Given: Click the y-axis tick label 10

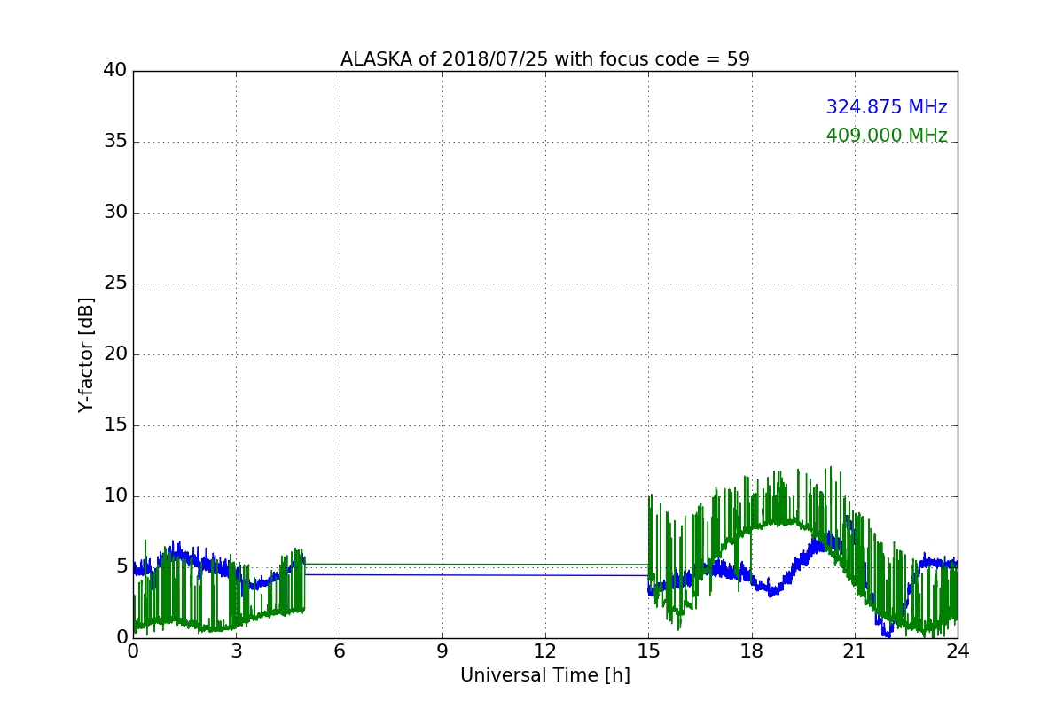Looking at the screenshot, I should click(115, 496).
